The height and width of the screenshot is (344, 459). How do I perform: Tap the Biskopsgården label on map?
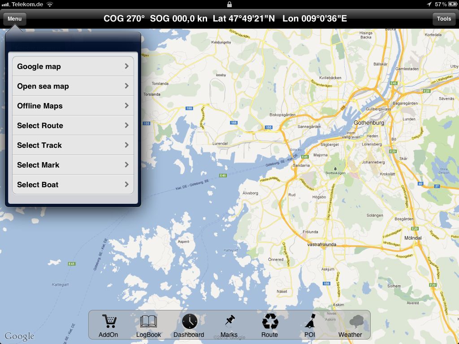(282, 115)
